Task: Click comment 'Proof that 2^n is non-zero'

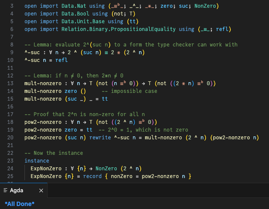Action: (74, 114)
